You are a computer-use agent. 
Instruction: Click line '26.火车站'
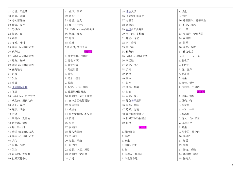[x=14, y=52]
